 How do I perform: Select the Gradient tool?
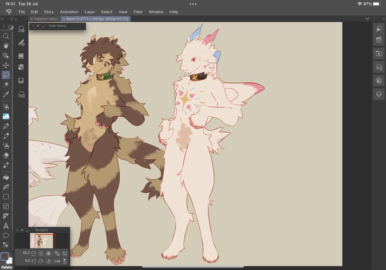pyautogui.click(x=6, y=187)
